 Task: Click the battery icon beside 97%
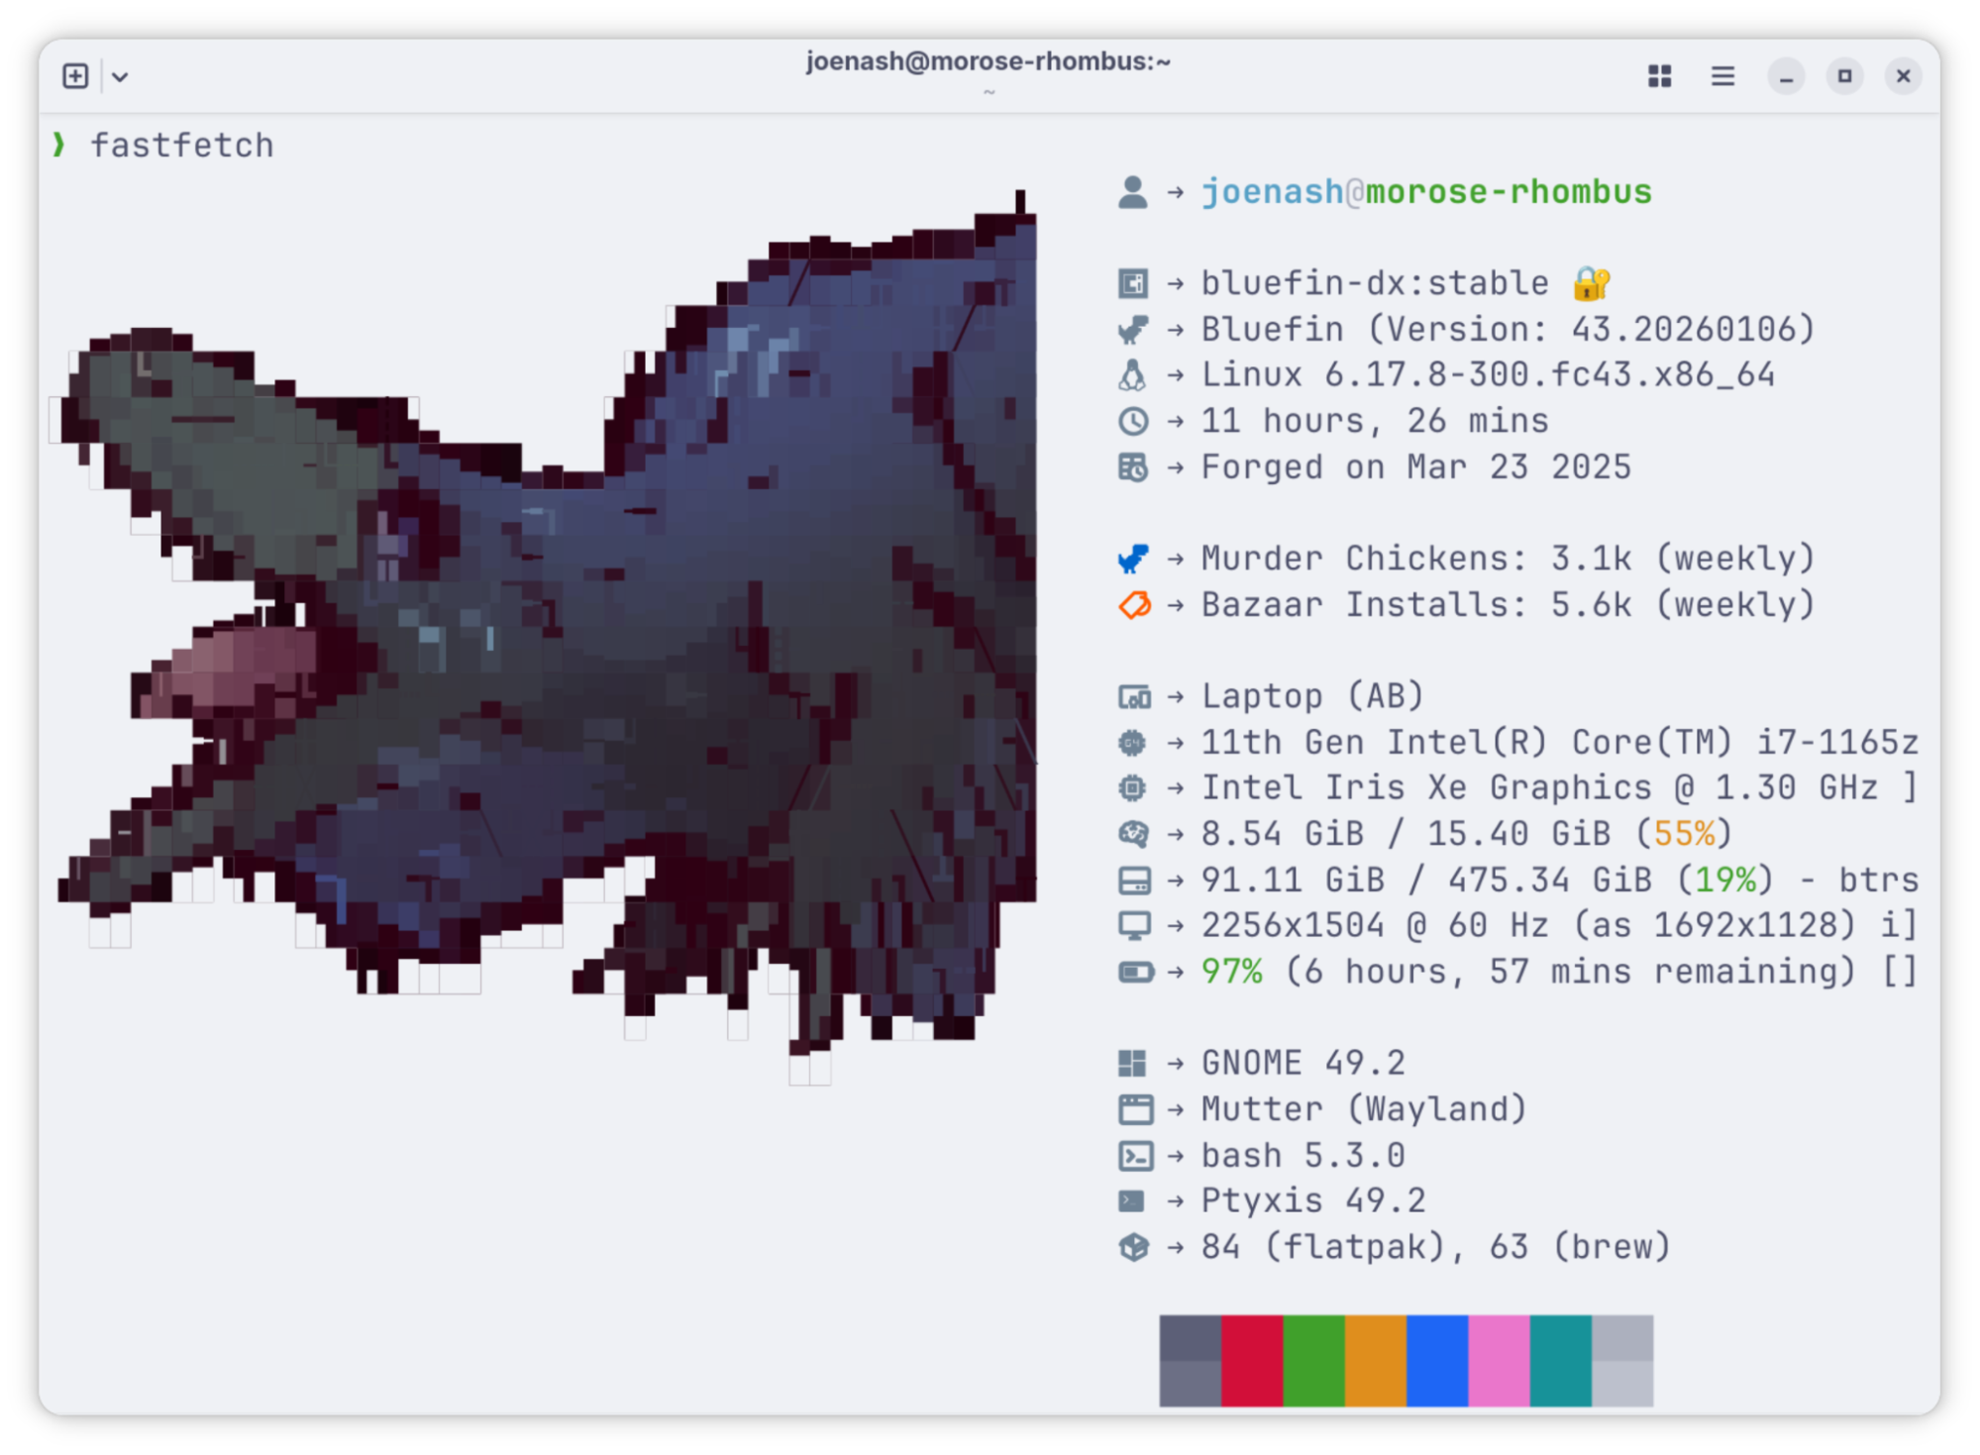coord(1135,972)
